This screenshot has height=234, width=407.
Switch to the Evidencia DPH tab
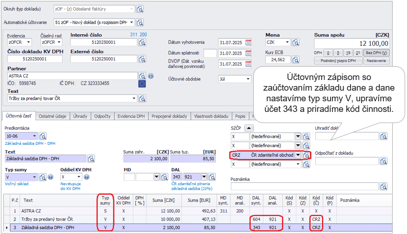click(131, 116)
